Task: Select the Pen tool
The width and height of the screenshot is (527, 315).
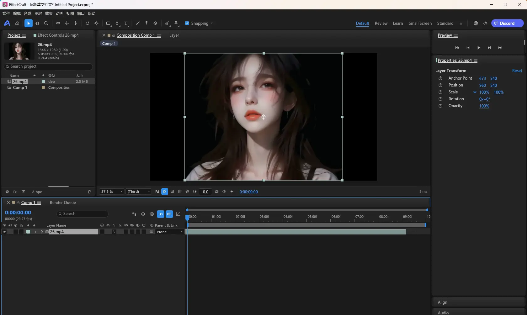Action: point(117,23)
